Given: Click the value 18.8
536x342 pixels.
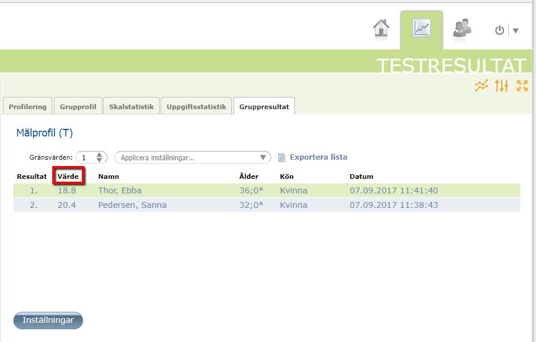Looking at the screenshot, I should [67, 190].
